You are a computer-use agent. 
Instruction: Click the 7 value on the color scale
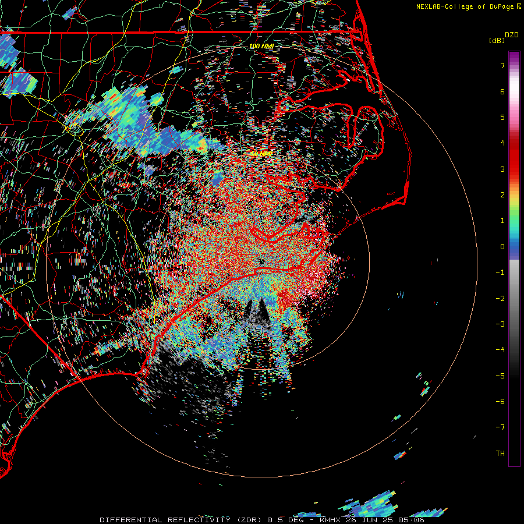coord(502,65)
